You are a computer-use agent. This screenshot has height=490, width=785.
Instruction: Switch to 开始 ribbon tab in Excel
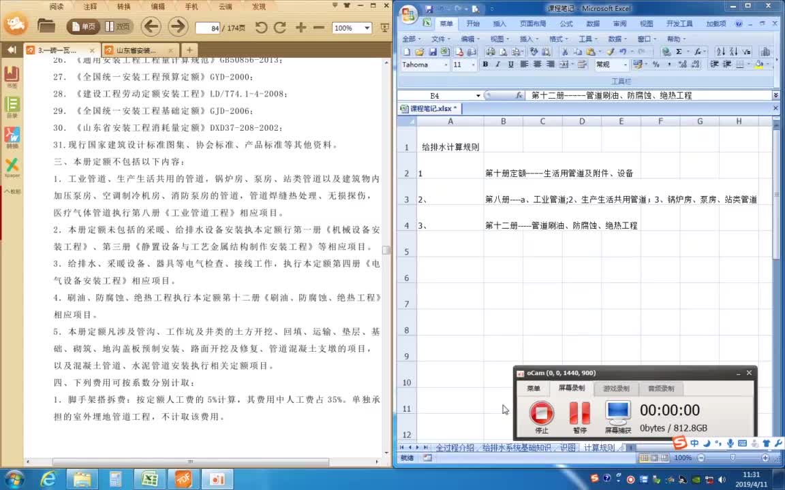473,24
